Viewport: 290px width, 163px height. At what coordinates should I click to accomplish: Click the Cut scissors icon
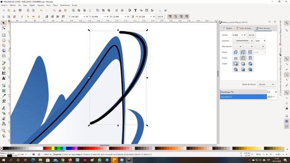pyautogui.click(x=60, y=10)
